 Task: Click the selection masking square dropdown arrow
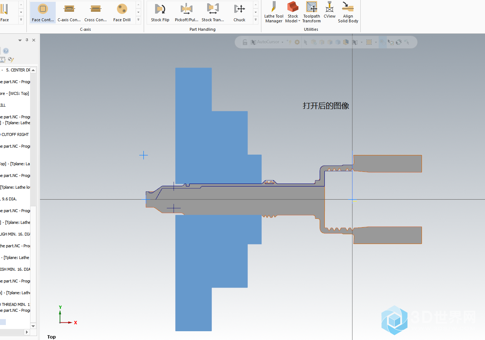coord(376,42)
